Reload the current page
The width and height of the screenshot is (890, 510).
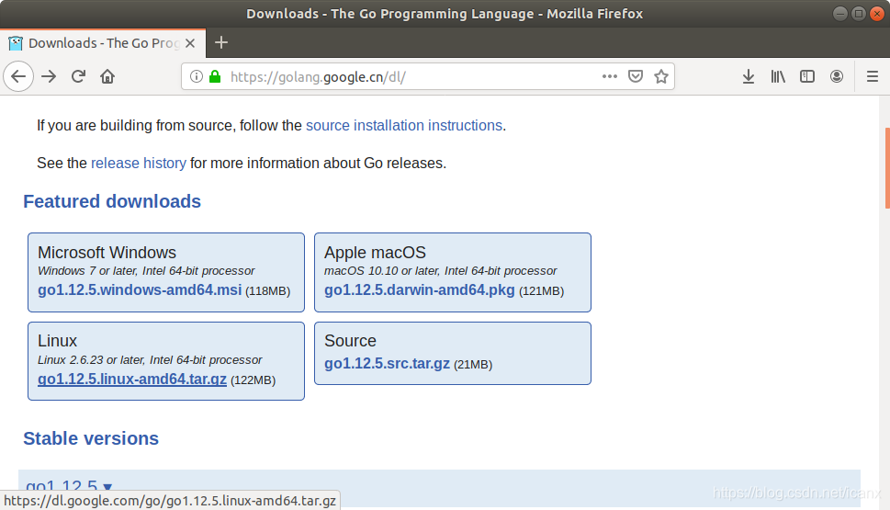point(78,76)
